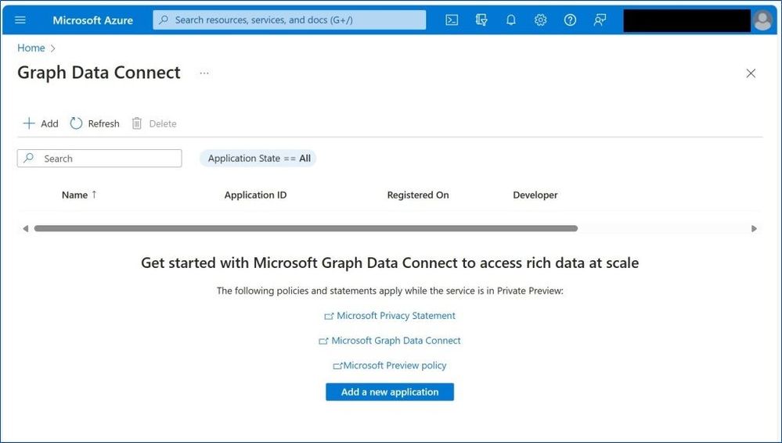Open the Azure portal hamburger menu
Image resolution: width=782 pixels, height=443 pixels.
(20, 20)
